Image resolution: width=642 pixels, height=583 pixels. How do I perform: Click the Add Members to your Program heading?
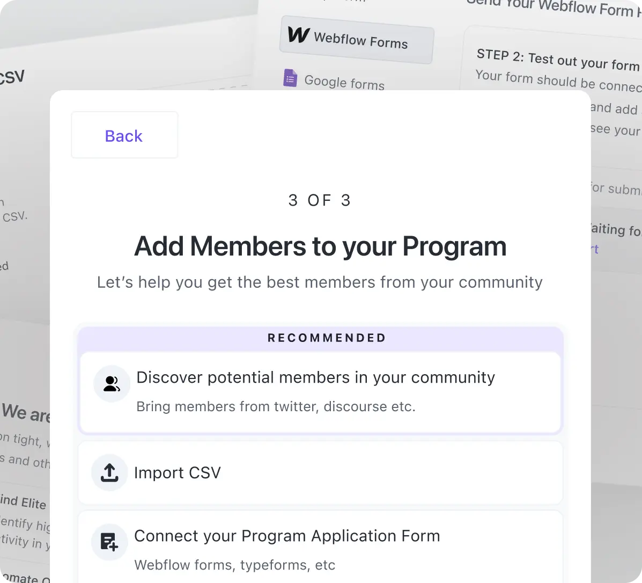pos(320,246)
